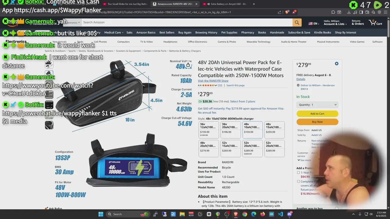Open Visual Studio Code from taskbar
The image size is (390, 219).
click(280, 214)
